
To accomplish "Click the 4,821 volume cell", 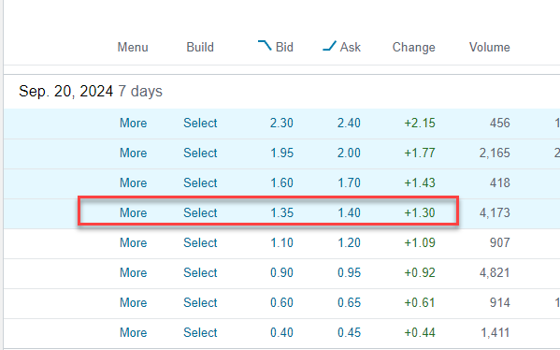I will coord(495,272).
